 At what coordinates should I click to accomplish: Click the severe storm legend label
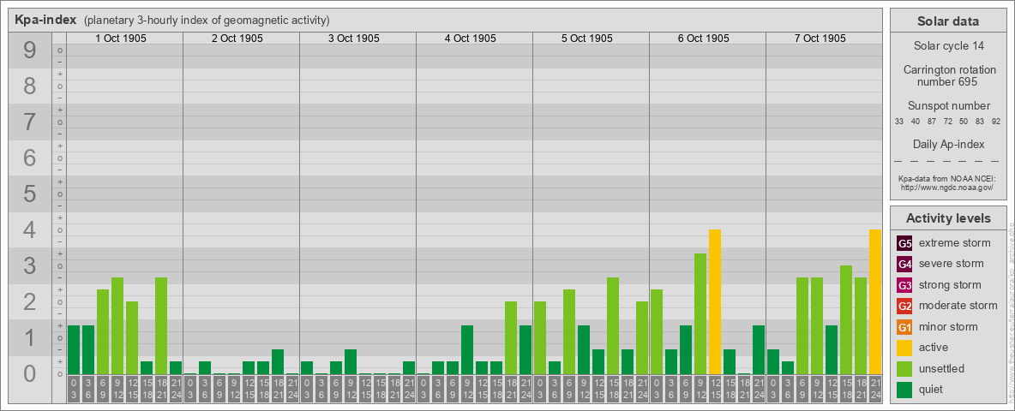pos(952,265)
